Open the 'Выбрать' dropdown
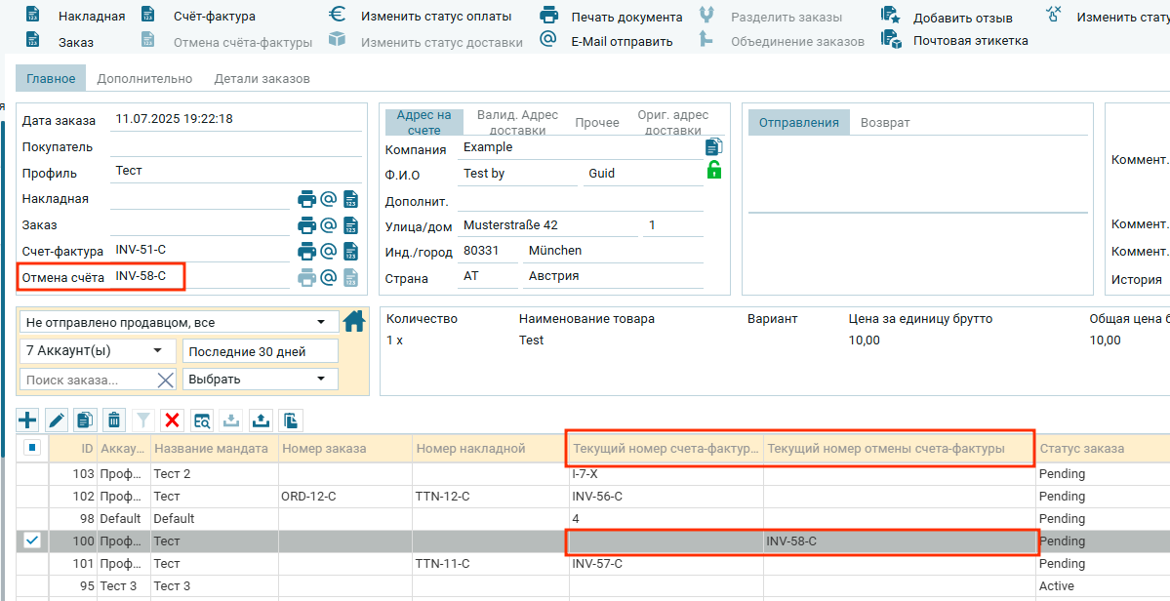Image resolution: width=1170 pixels, height=601 pixels. point(260,380)
